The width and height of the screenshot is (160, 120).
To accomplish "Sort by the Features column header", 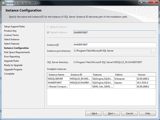I will click(103, 75).
